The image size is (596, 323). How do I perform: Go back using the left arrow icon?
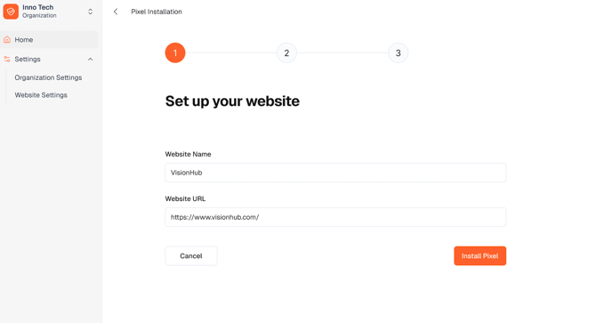[x=116, y=12]
